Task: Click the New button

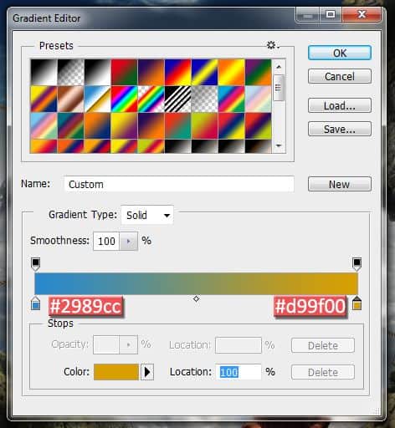Action: (x=340, y=184)
